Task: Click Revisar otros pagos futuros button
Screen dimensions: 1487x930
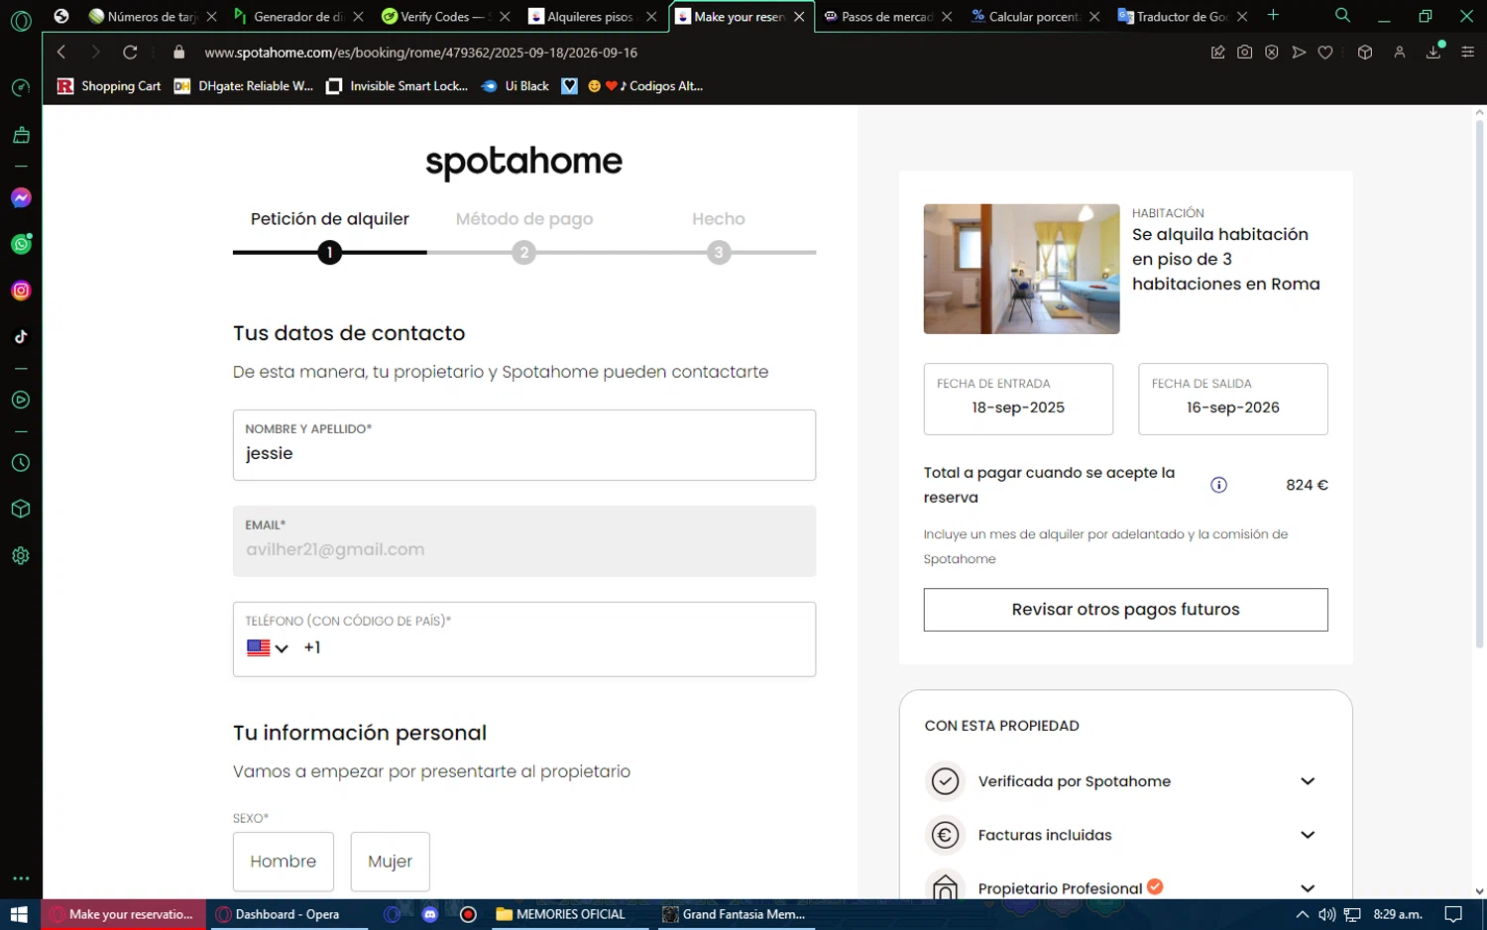Action: pos(1125,610)
